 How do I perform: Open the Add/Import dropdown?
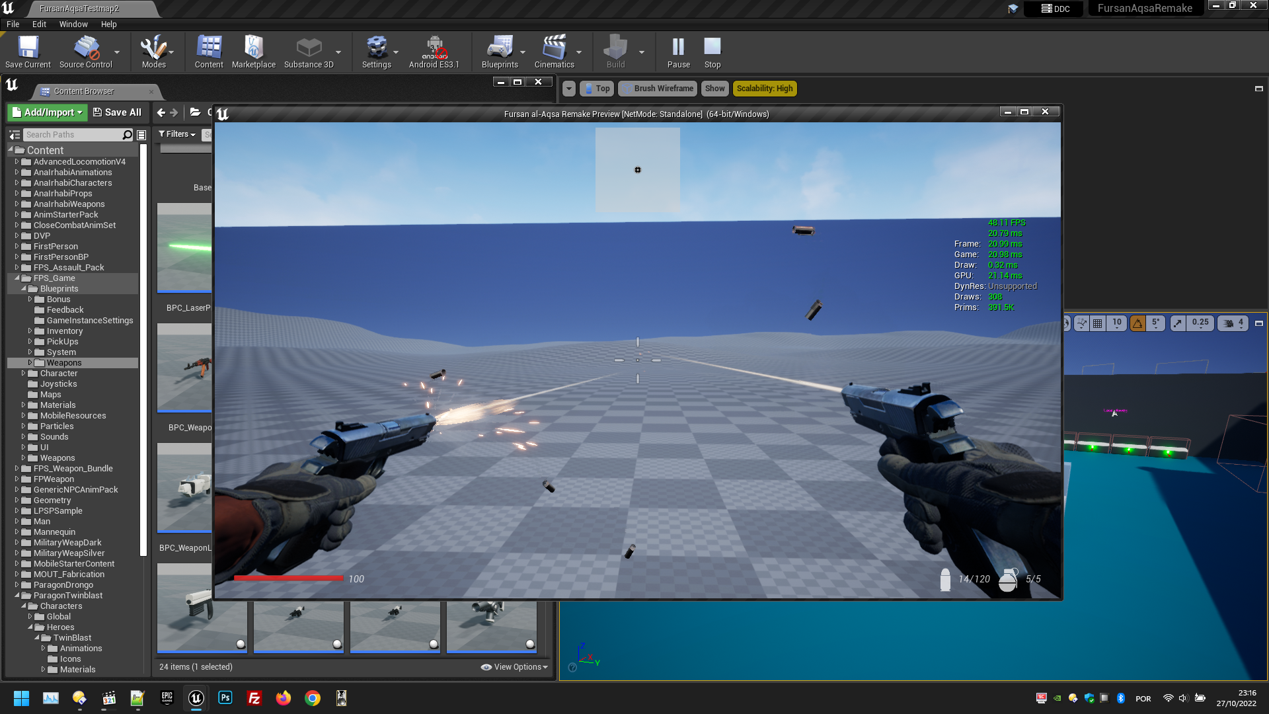click(x=47, y=112)
